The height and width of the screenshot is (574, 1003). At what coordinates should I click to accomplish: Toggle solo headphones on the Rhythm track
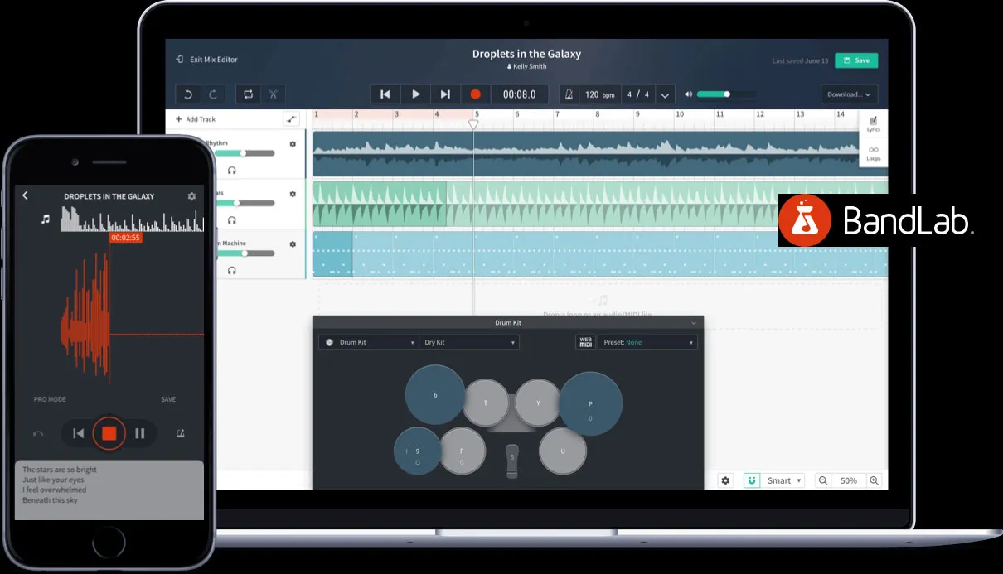tap(232, 170)
